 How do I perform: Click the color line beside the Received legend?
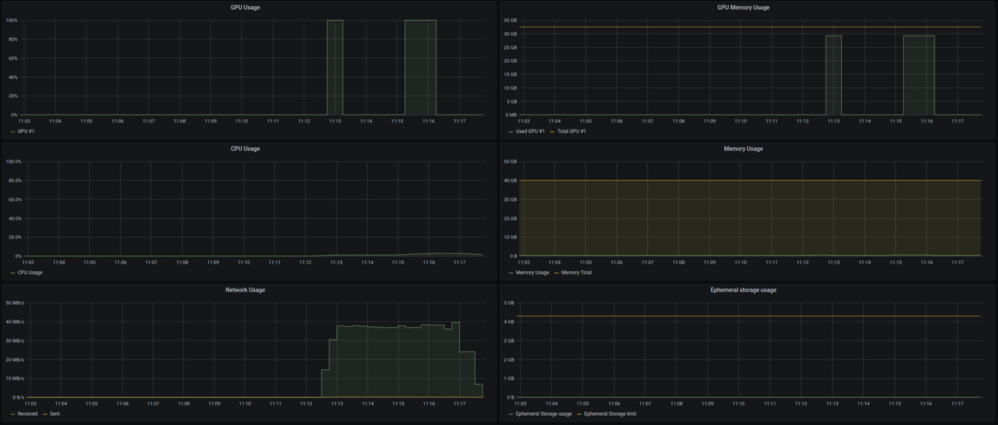point(13,414)
